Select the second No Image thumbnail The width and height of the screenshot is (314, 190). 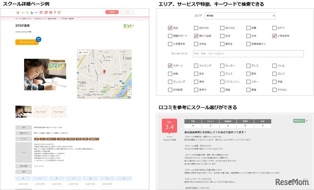coord(58,111)
